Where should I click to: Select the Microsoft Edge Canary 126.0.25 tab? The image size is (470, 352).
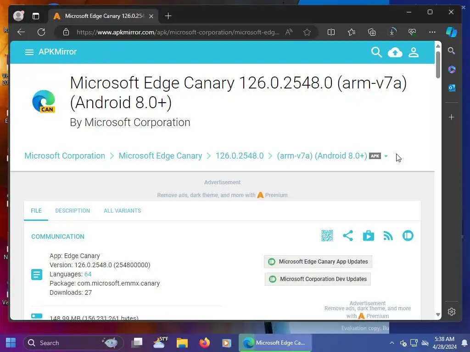(x=104, y=16)
